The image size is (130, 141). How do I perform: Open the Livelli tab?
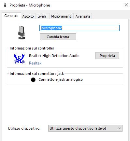pos(42,16)
